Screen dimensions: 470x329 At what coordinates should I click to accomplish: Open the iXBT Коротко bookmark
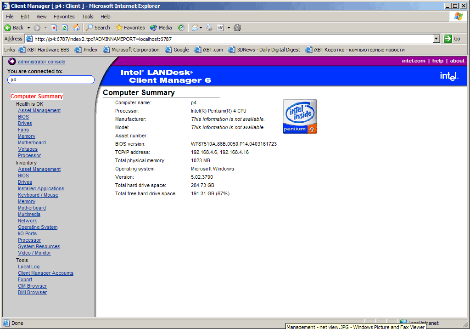[x=355, y=50]
